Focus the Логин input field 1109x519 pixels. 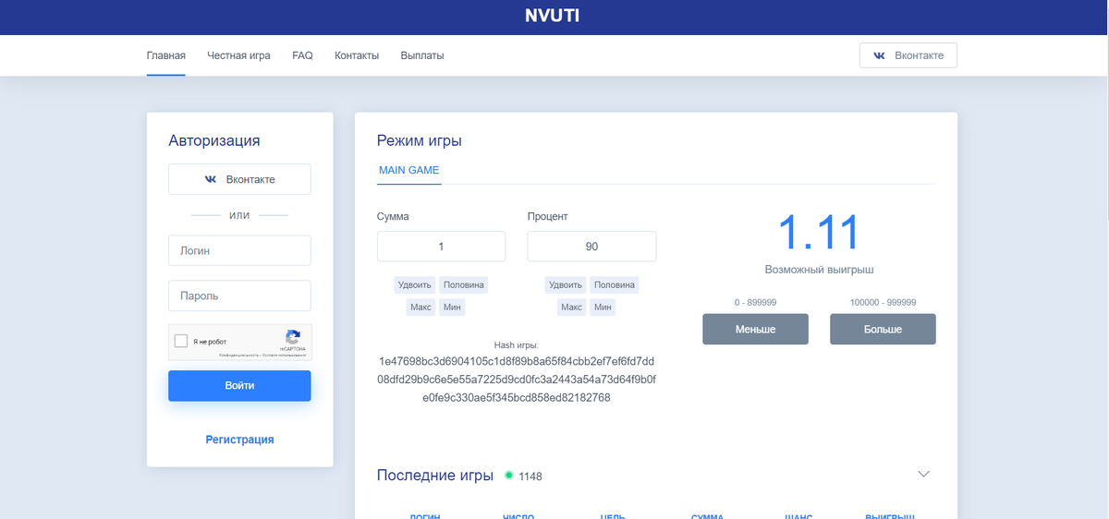(239, 250)
